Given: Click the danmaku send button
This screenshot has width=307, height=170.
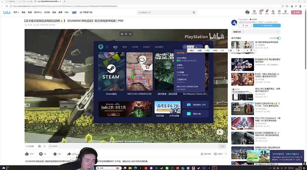Looking at the screenshot, I should pyautogui.click(x=222, y=146).
